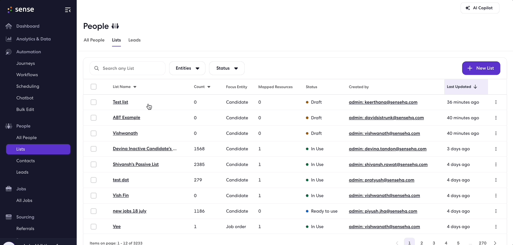This screenshot has height=245, width=513.
Task: Click the Automation rocket icon
Action: 9,52
